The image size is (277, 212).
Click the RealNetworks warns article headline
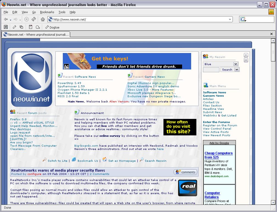point(58,170)
